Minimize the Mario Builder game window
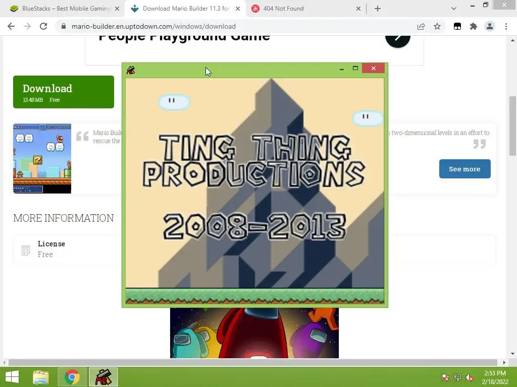The height and width of the screenshot is (387, 517). (x=342, y=69)
